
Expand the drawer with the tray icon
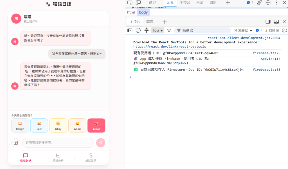point(276,22)
